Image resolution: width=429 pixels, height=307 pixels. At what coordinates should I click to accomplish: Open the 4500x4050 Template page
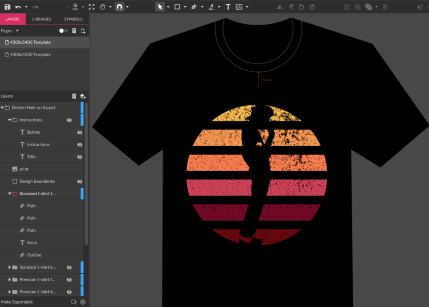click(30, 55)
